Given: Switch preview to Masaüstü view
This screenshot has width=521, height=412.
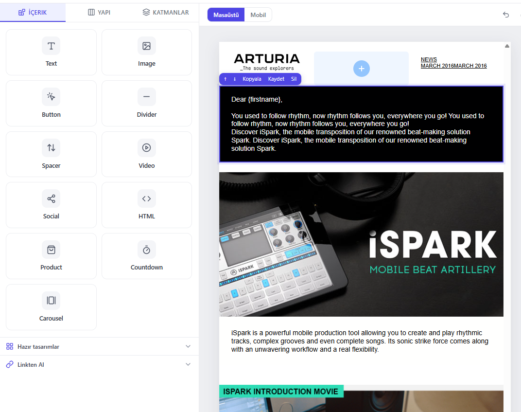Looking at the screenshot, I should click(226, 15).
